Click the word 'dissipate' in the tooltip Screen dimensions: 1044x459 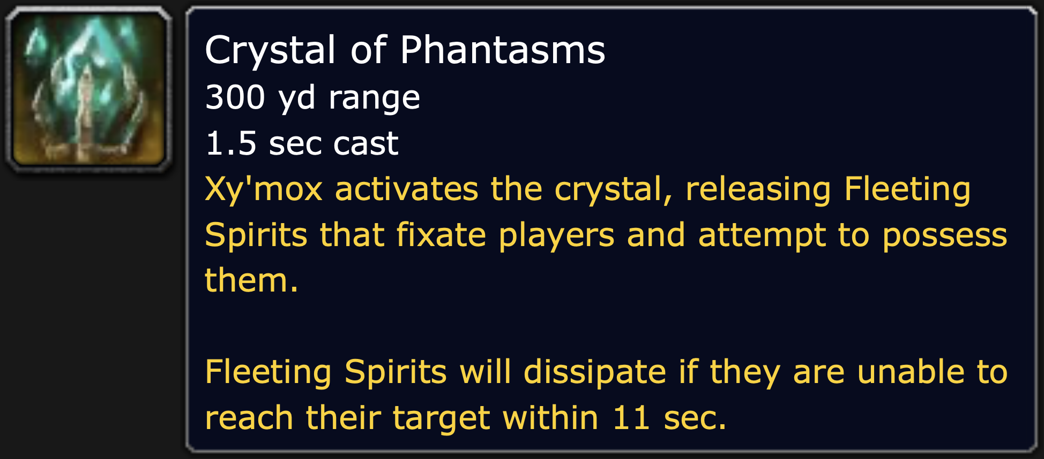[594, 372]
